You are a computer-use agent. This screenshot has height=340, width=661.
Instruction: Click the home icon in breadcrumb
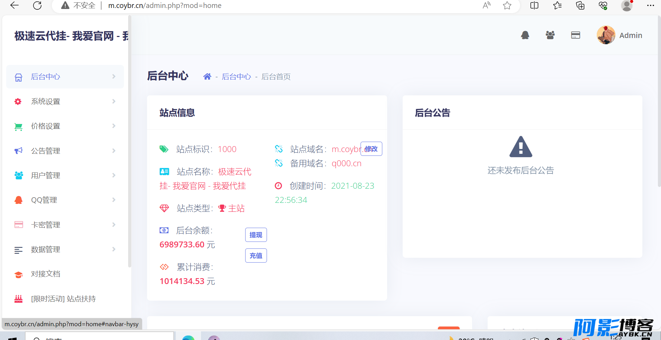click(207, 76)
